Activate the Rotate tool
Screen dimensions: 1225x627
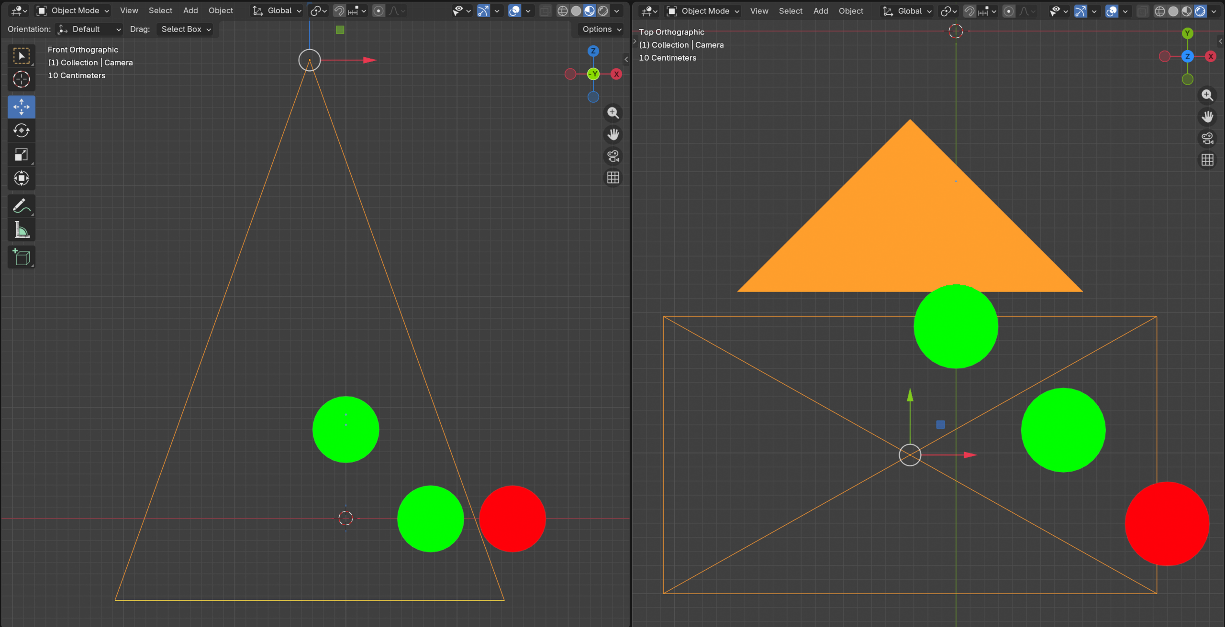click(x=21, y=130)
